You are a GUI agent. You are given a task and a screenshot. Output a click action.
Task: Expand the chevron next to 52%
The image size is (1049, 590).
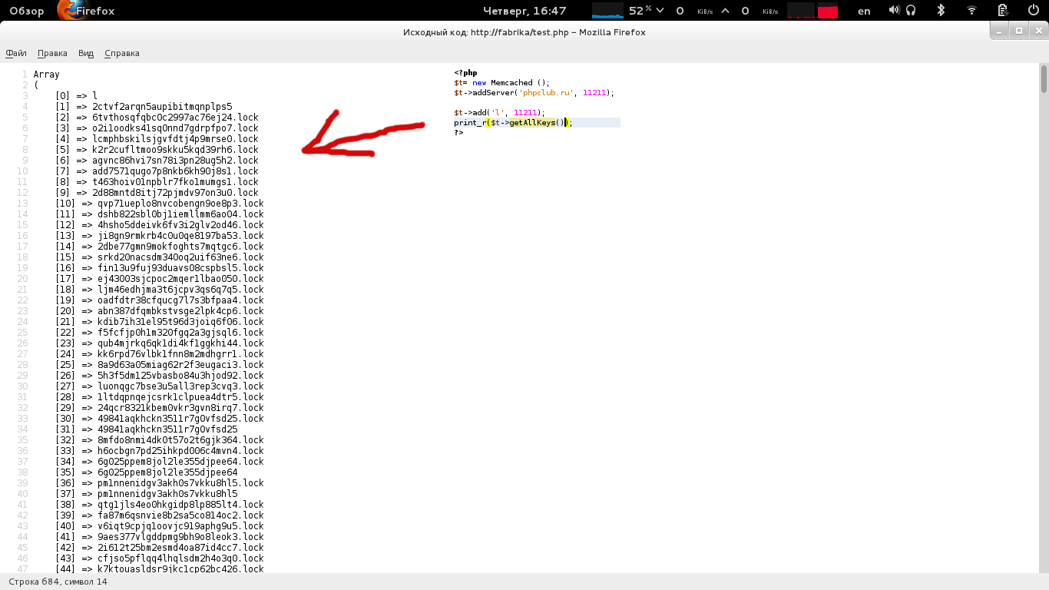point(660,11)
